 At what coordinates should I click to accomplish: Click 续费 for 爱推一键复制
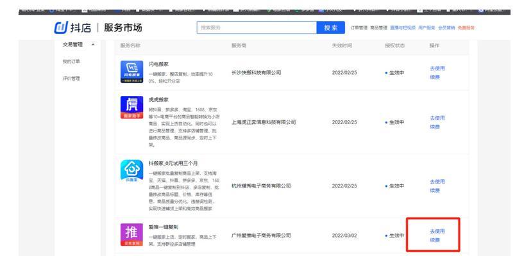click(x=435, y=240)
